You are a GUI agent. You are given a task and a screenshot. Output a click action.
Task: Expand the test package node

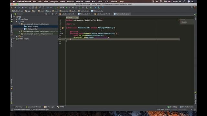click(x=19, y=34)
